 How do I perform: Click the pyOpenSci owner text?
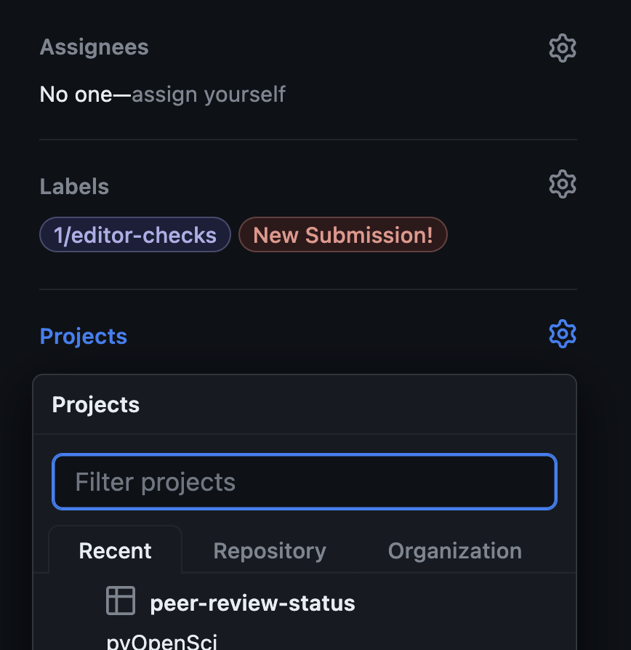click(x=161, y=641)
